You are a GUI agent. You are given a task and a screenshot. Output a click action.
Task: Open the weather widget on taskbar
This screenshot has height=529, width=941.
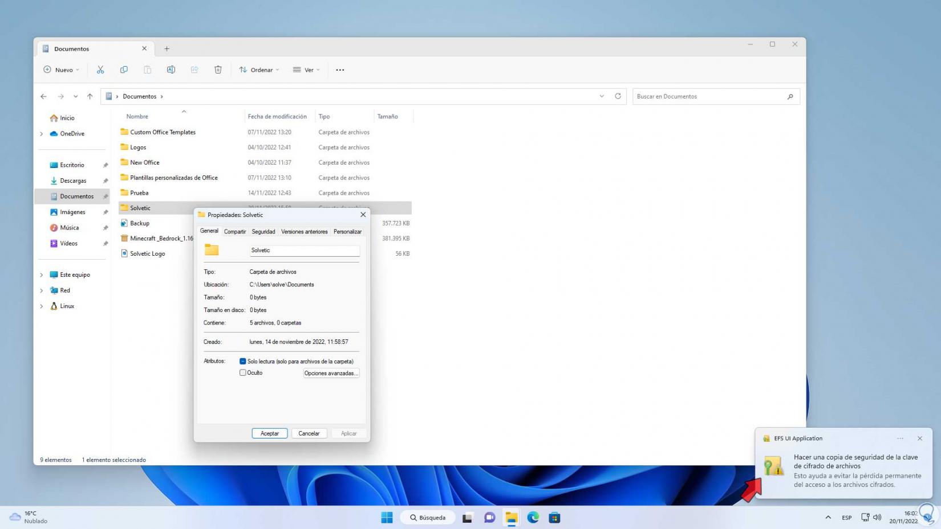tap(29, 517)
